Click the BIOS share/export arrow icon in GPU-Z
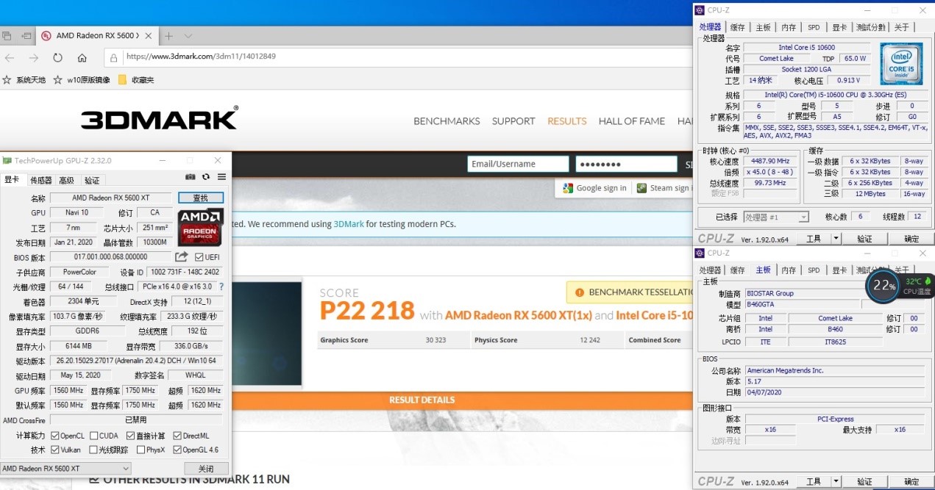Image resolution: width=935 pixels, height=490 pixels. click(181, 256)
